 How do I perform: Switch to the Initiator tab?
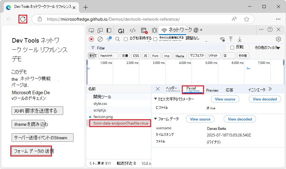[x=257, y=90]
